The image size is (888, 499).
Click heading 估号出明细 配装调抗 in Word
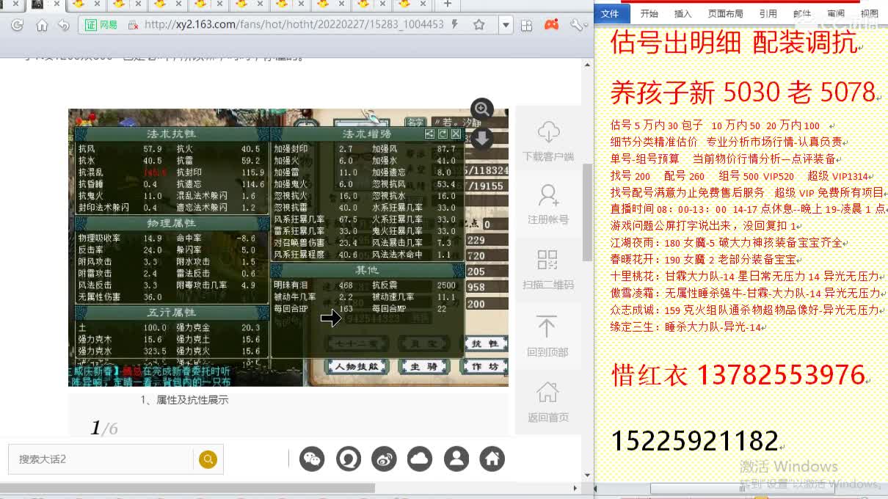pyautogui.click(x=734, y=43)
